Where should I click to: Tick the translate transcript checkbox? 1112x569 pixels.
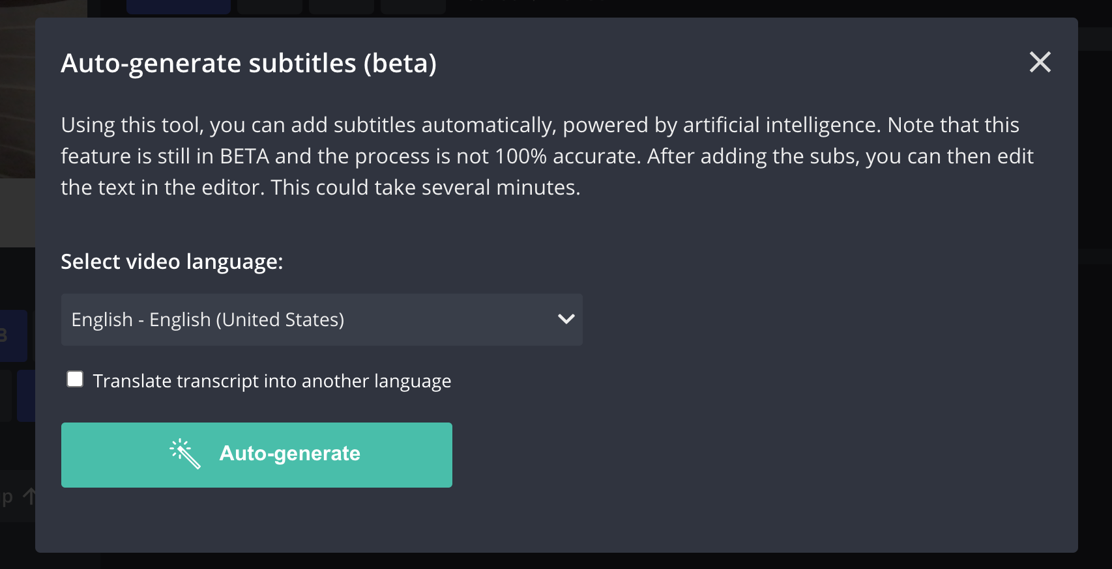click(x=75, y=380)
